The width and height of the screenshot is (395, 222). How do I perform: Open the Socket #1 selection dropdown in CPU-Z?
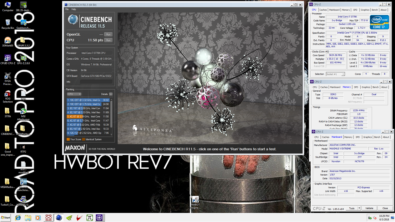coord(335,74)
